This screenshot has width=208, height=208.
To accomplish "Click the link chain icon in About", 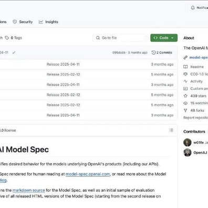I will tap(185, 57).
